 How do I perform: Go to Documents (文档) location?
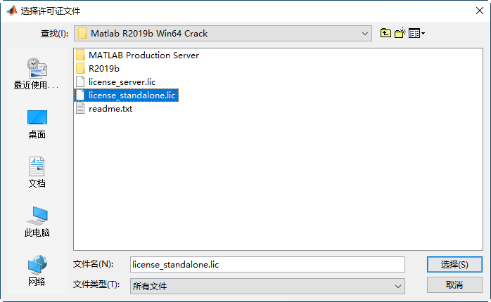tap(37, 172)
